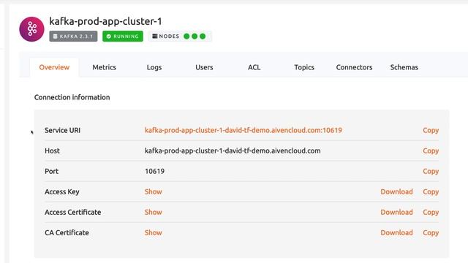Screen dimensions: 468x263
Task: Click the Host row label
Action: point(52,151)
